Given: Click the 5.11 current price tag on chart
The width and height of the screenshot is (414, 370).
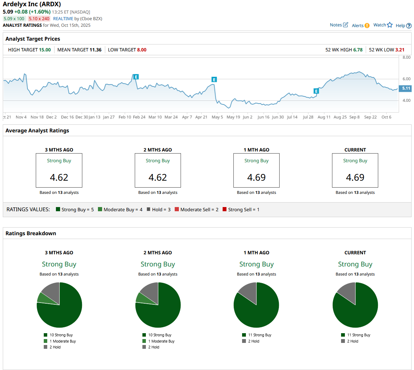Looking at the screenshot, I should [405, 88].
